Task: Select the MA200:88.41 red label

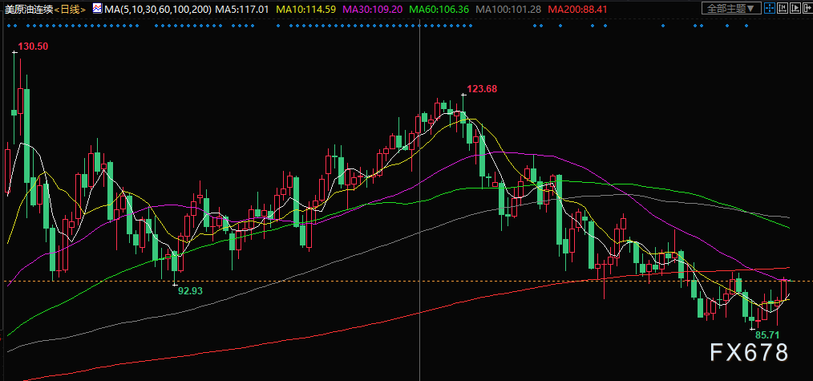Action: 577,9
